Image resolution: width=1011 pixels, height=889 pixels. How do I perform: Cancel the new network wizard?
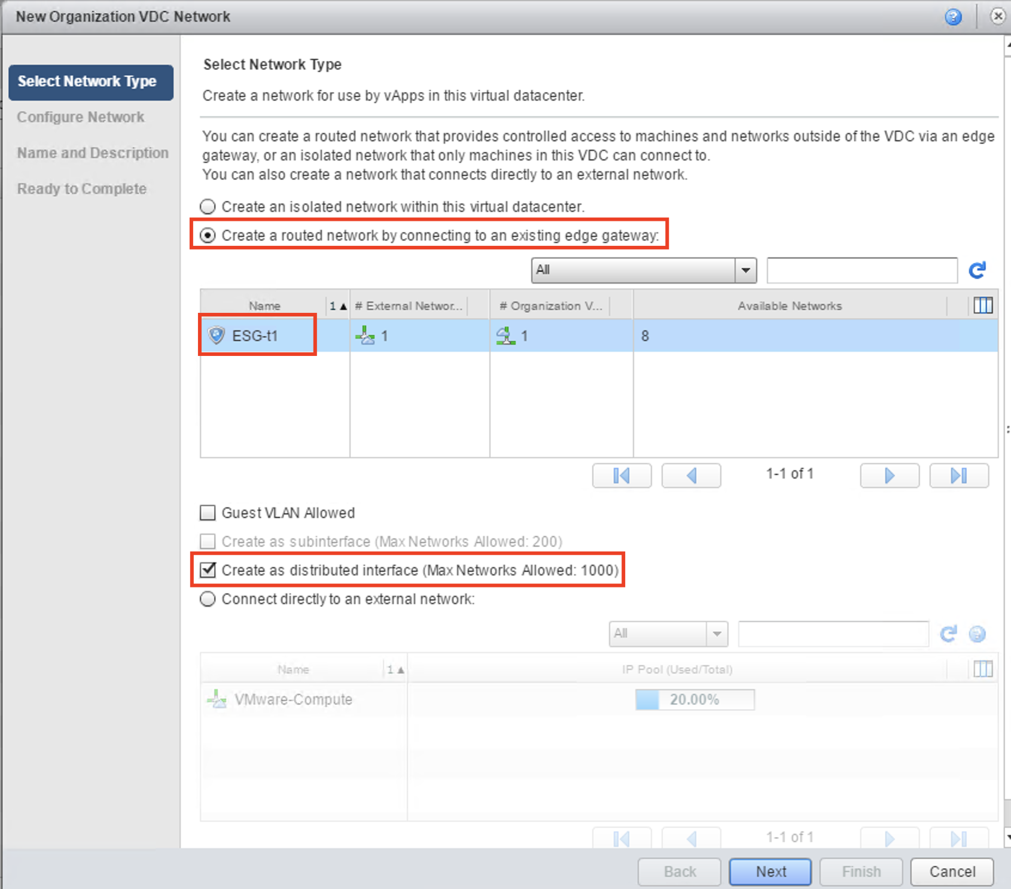[x=952, y=872]
